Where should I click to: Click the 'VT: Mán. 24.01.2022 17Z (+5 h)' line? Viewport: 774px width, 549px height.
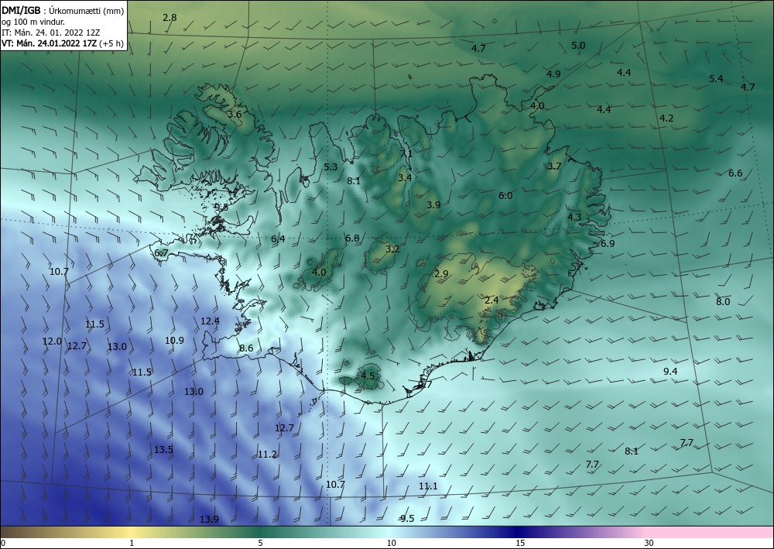click(62, 43)
